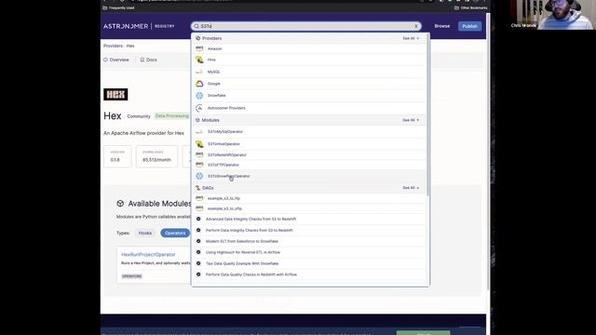Viewport: 596px width, 335px height.
Task: Click the Hex logo image
Action: coord(115,95)
